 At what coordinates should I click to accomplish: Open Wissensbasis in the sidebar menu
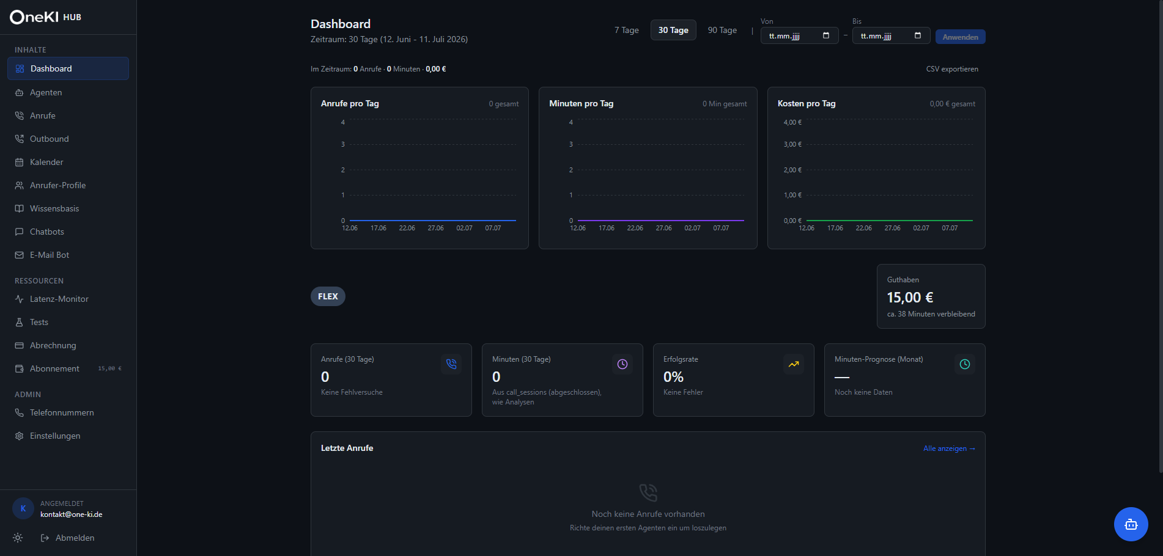pos(68,208)
